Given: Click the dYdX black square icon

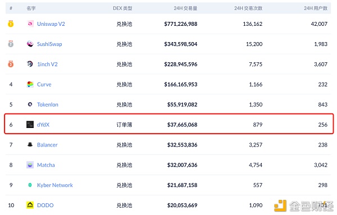Looking at the screenshot, I should (x=30, y=125).
